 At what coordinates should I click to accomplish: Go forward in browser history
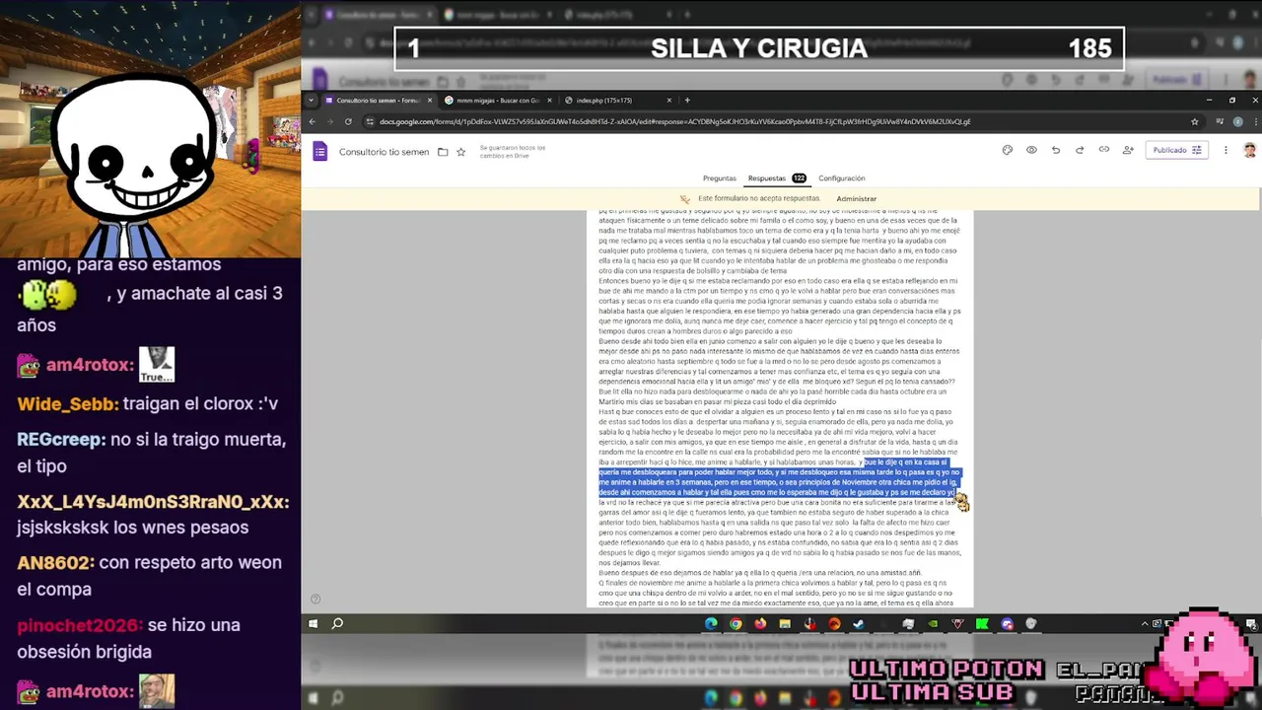click(329, 122)
